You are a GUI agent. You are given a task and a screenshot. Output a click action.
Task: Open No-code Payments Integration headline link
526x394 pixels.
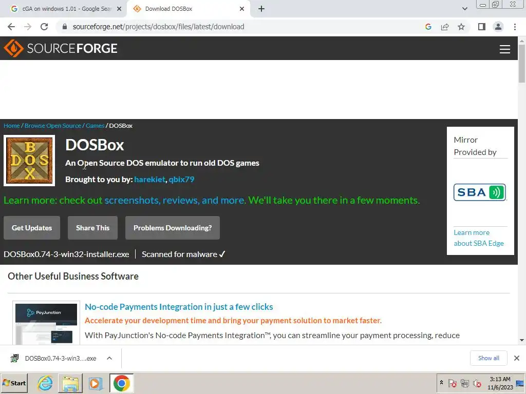tap(179, 307)
